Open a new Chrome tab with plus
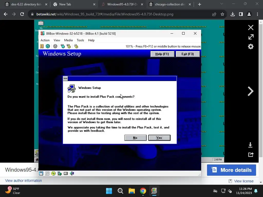This screenshot has width=263, height=197. [199, 4]
